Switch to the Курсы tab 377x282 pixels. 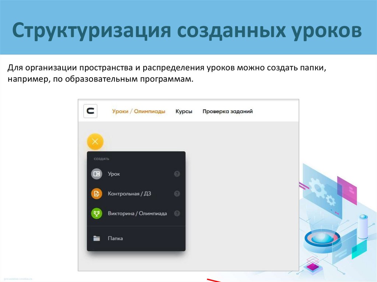click(184, 111)
